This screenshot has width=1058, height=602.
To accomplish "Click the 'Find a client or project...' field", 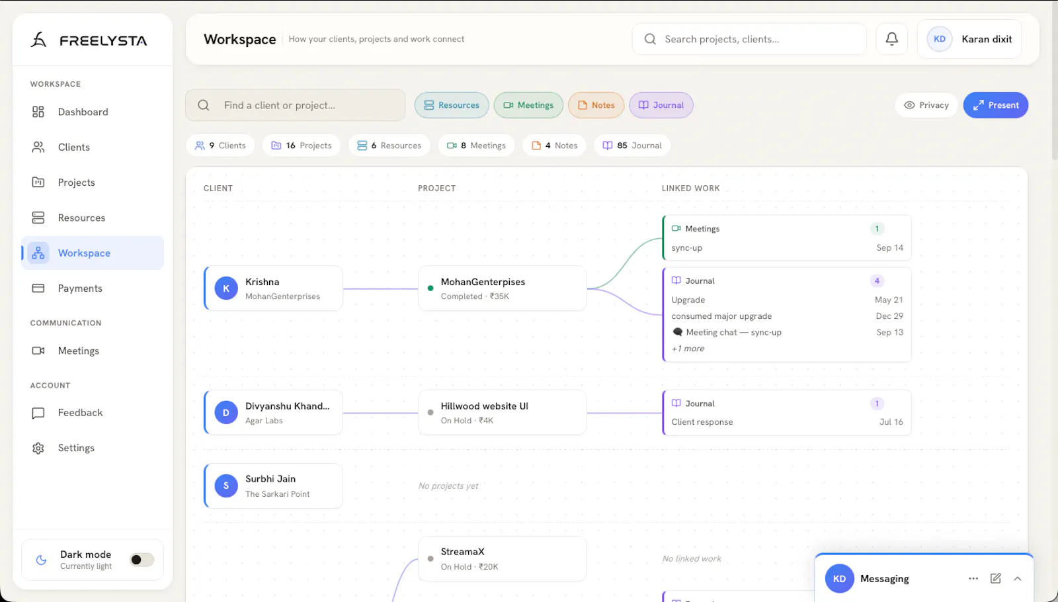I will pyautogui.click(x=295, y=105).
